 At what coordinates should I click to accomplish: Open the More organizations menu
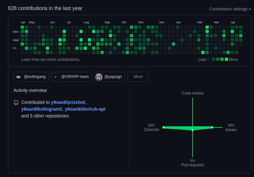pyautogui.click(x=138, y=77)
